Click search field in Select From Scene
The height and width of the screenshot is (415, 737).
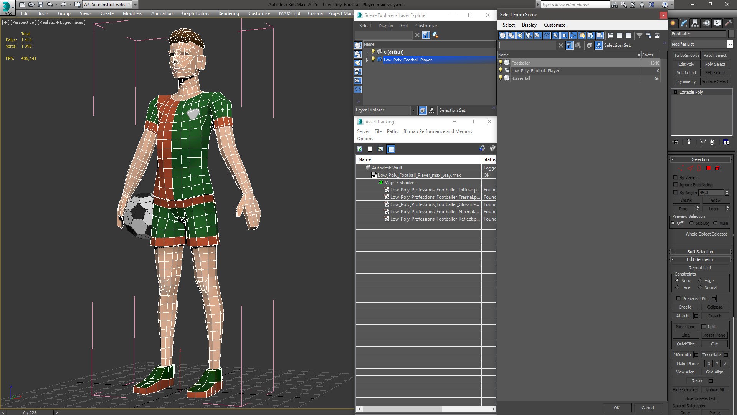[527, 45]
